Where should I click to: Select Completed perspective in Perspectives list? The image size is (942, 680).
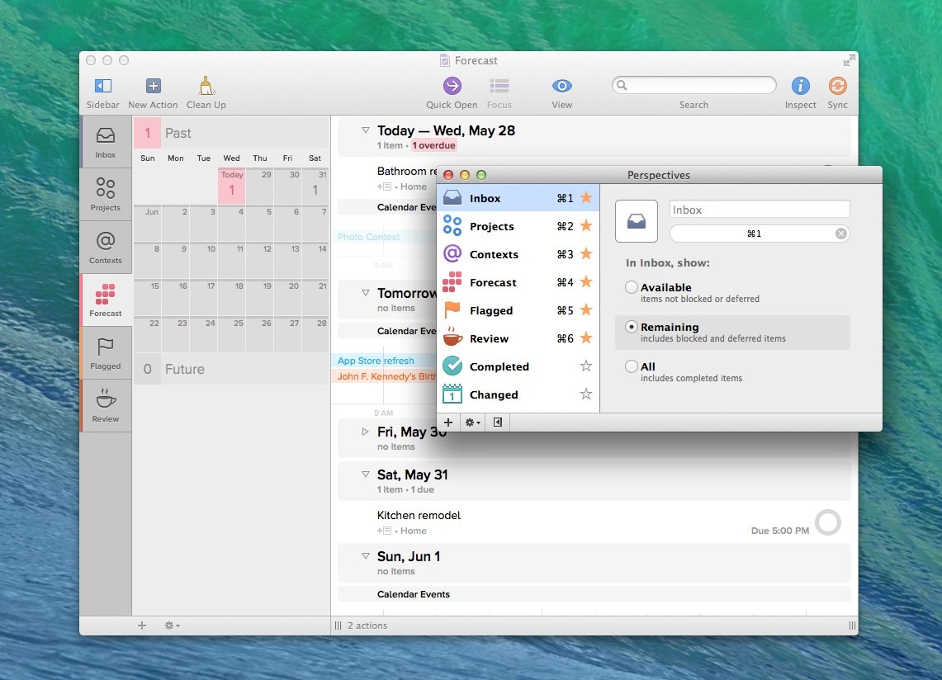click(x=518, y=366)
